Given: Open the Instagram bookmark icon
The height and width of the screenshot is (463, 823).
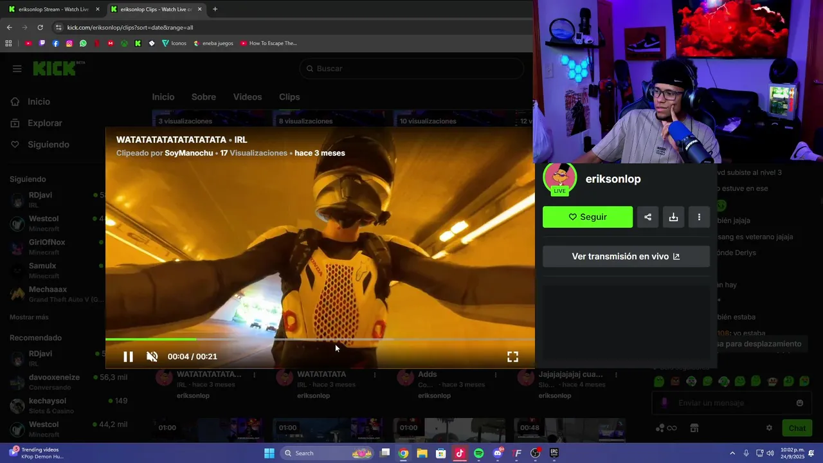Looking at the screenshot, I should 69,43.
